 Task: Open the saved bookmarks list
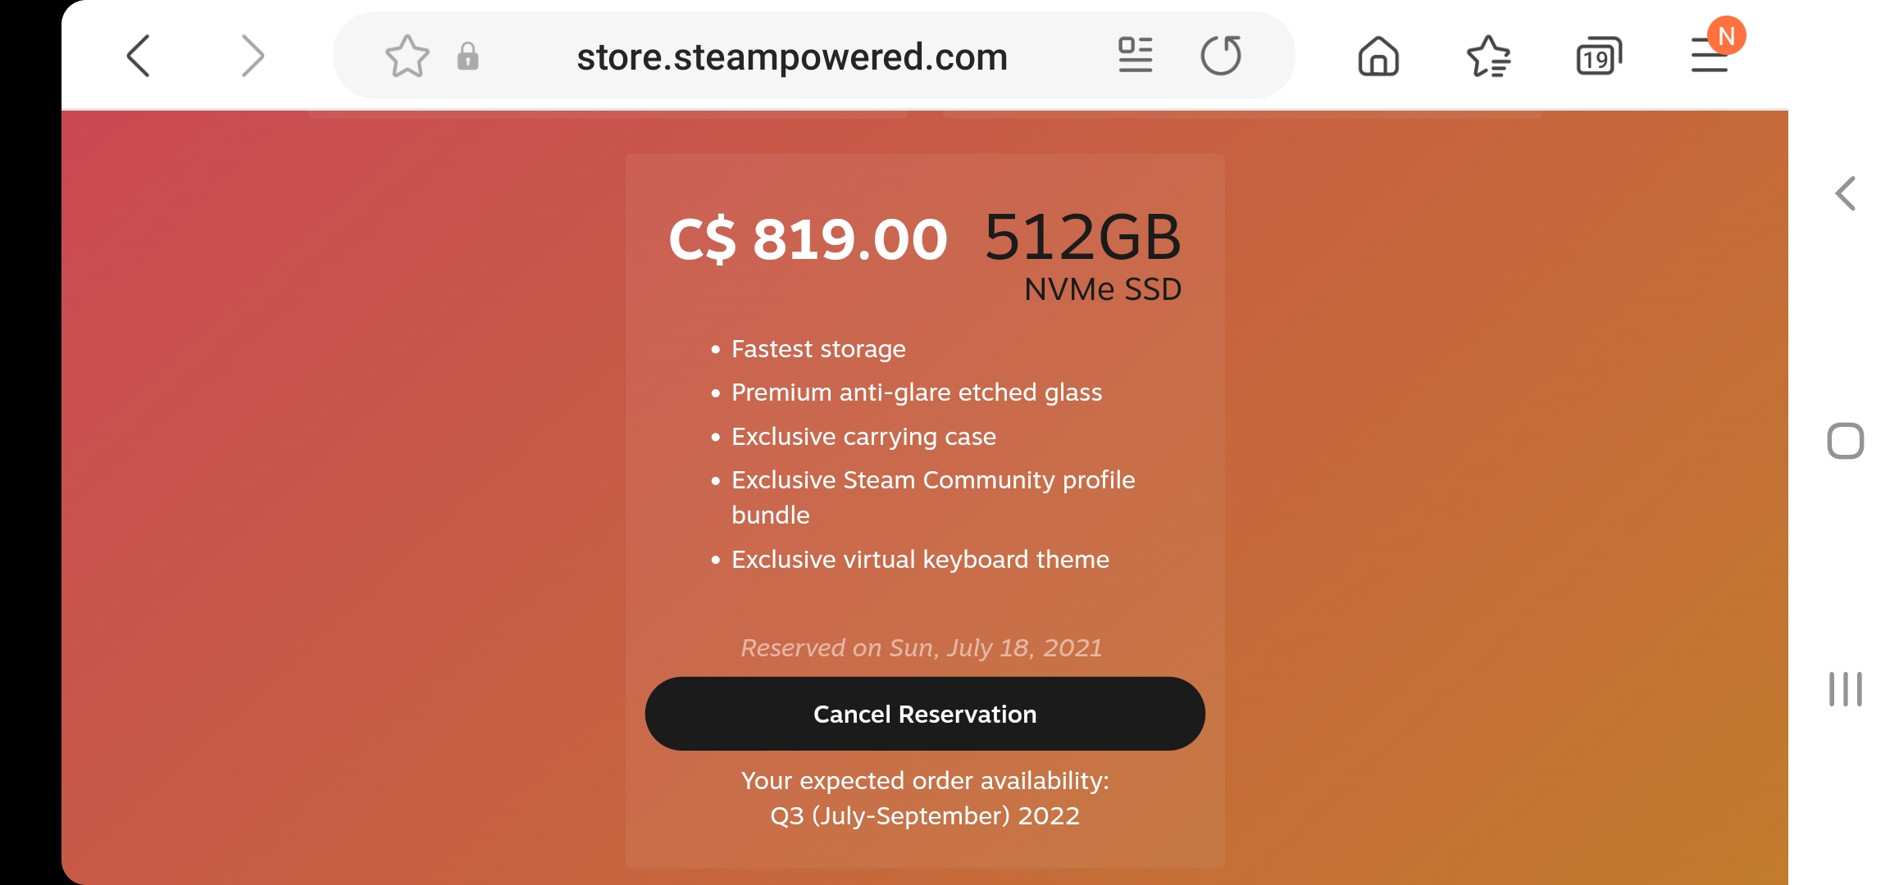click(1488, 57)
